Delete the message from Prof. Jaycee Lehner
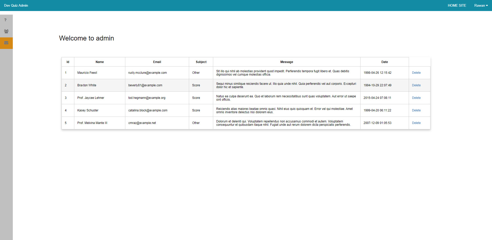 point(416,98)
